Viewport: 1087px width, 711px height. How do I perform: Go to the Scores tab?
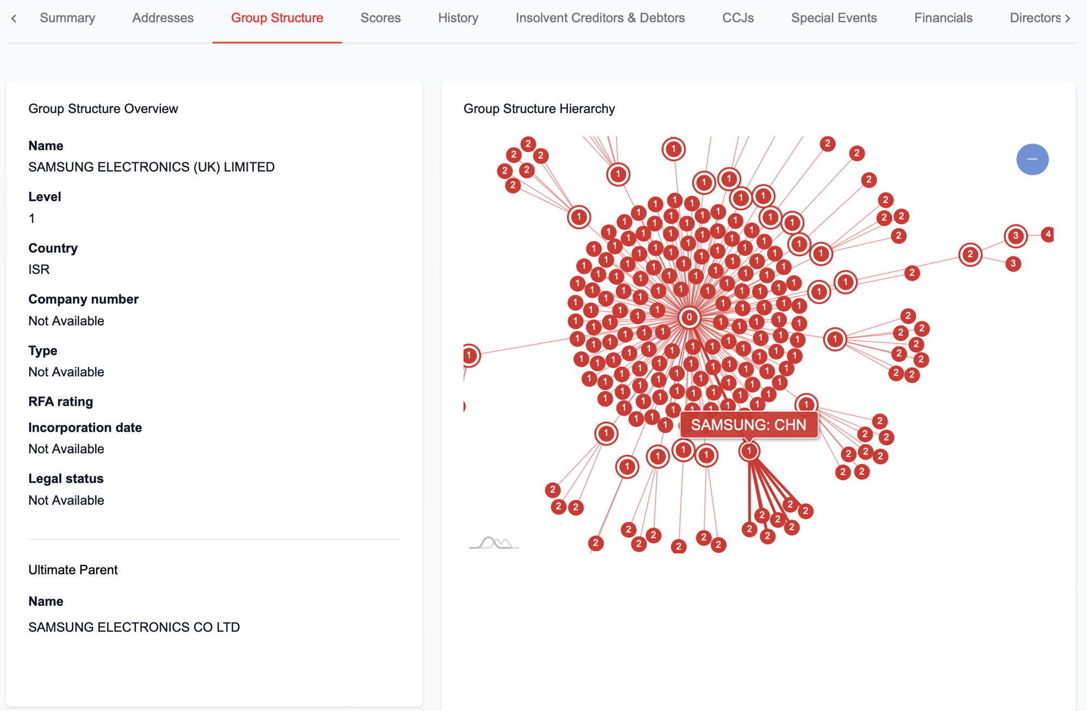tap(380, 18)
